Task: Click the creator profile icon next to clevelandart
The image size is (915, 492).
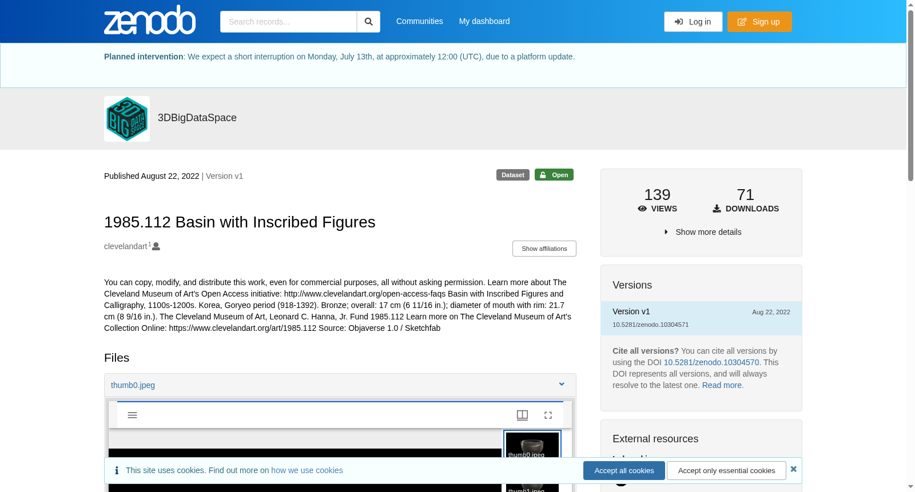Action: click(156, 246)
